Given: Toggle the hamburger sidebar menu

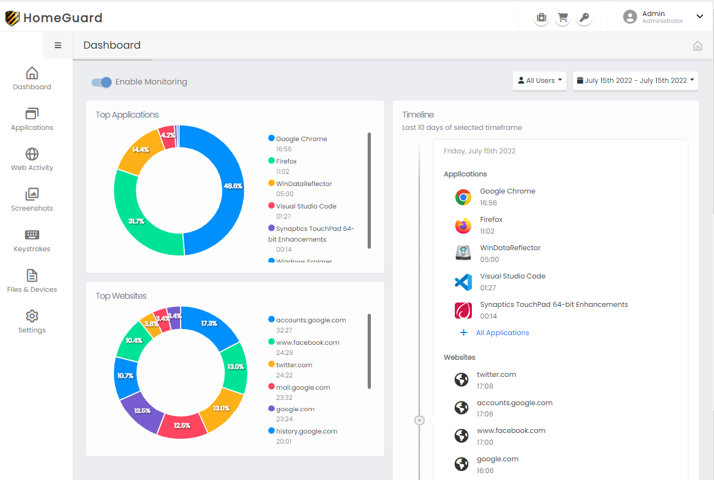Looking at the screenshot, I should (58, 45).
